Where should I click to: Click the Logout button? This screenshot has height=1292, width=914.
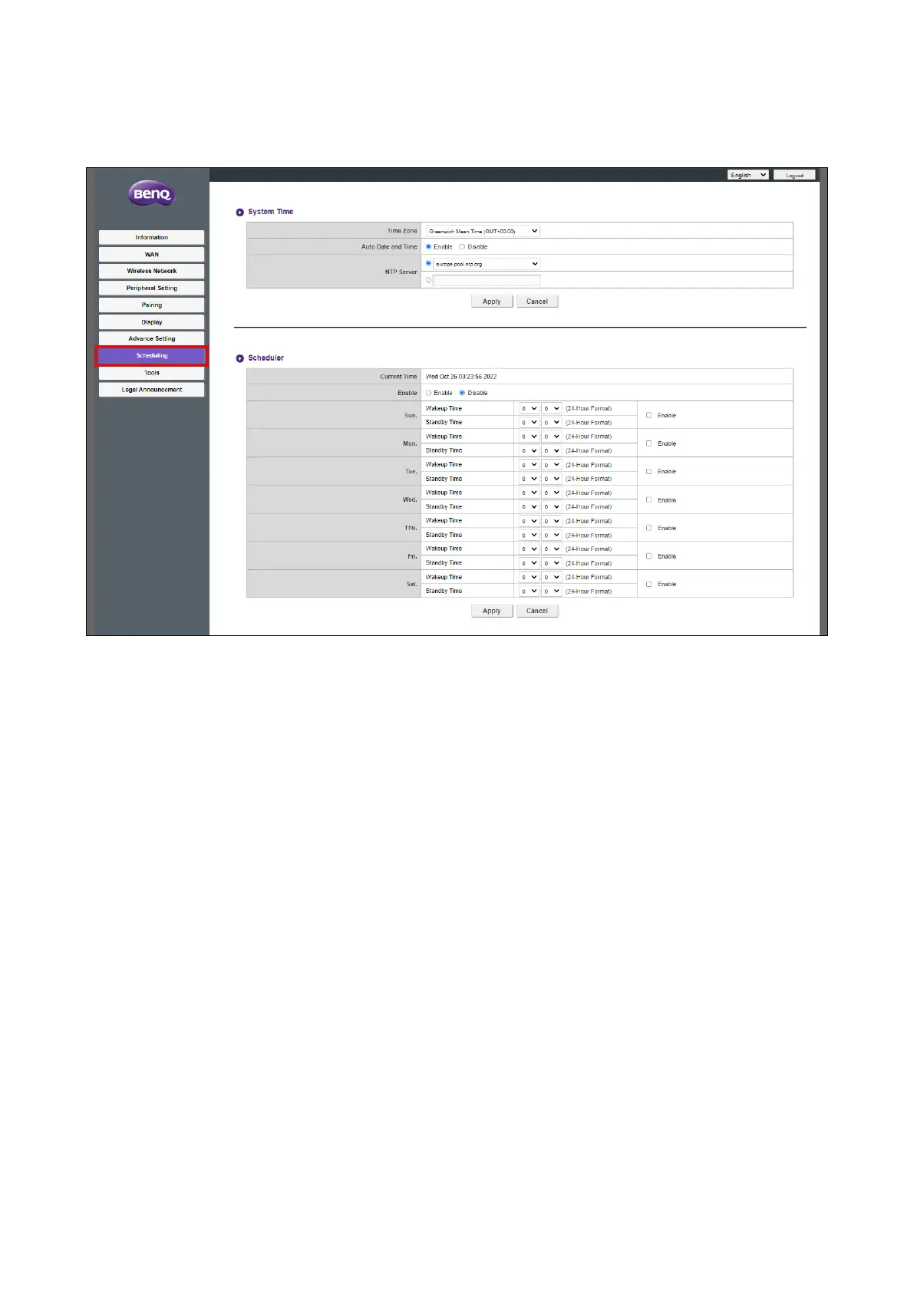(x=794, y=175)
